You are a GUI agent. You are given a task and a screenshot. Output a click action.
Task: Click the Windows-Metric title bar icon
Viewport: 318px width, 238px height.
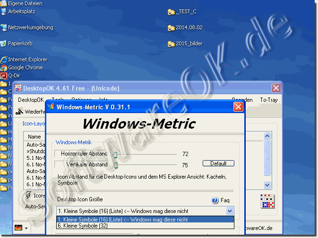pyautogui.click(x=51, y=107)
